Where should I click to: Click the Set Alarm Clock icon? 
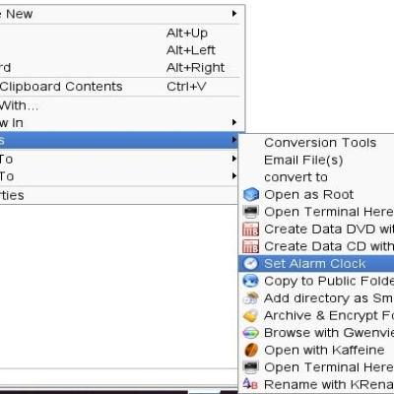(x=251, y=264)
